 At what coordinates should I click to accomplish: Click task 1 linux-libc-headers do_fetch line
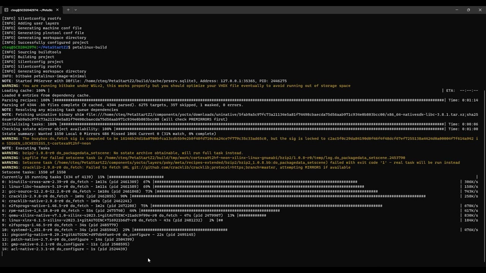(240, 187)
